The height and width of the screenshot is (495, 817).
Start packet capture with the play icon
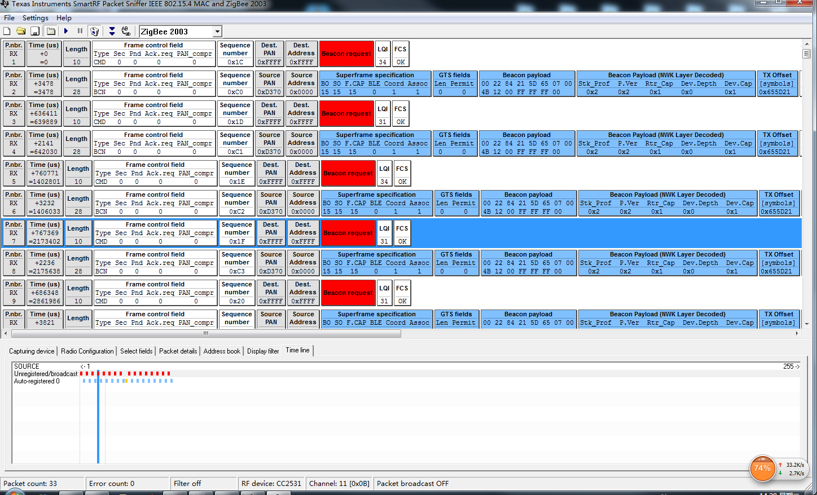[66, 31]
